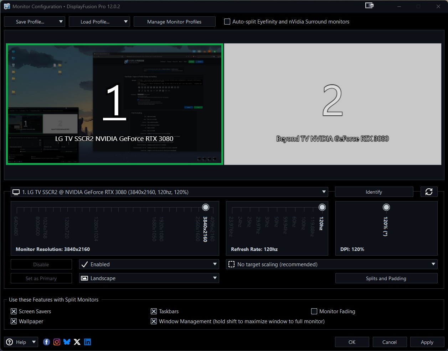Image resolution: width=448 pixels, height=351 pixels.
Task: Toggle Auto-split Eyefinity and nVidia Surround monitors
Action: point(227,22)
